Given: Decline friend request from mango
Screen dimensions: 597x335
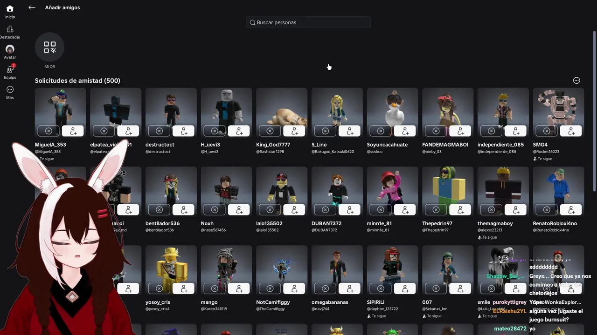Looking at the screenshot, I should coord(215,288).
